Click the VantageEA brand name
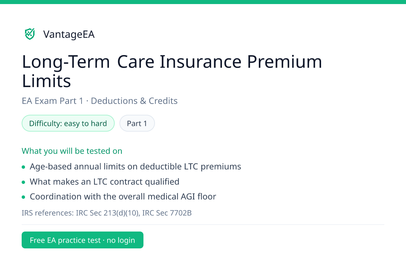The height and width of the screenshot is (270, 406). click(69, 34)
